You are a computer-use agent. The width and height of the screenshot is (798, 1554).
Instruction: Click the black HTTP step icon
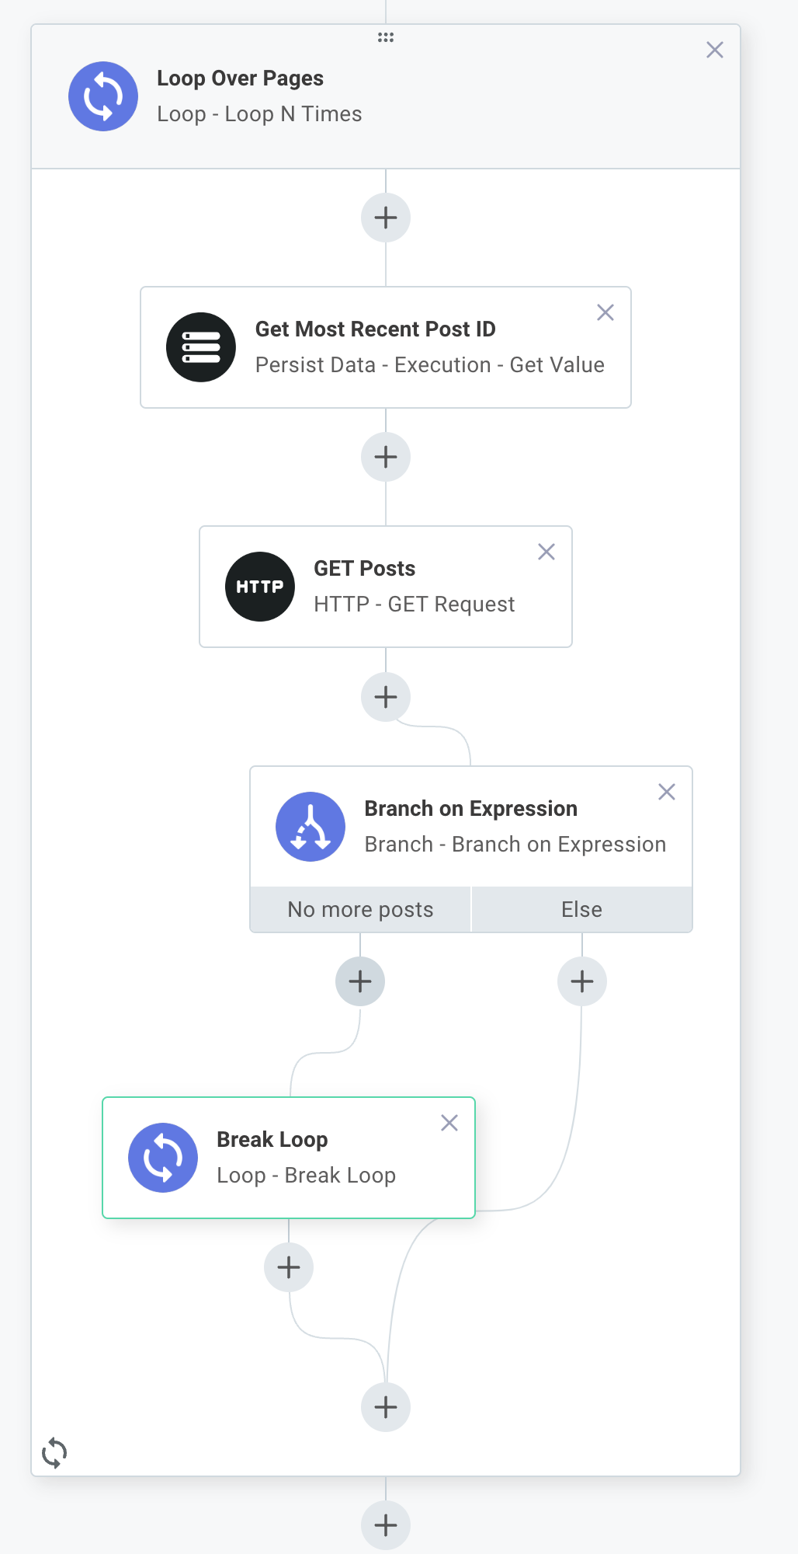click(x=260, y=587)
